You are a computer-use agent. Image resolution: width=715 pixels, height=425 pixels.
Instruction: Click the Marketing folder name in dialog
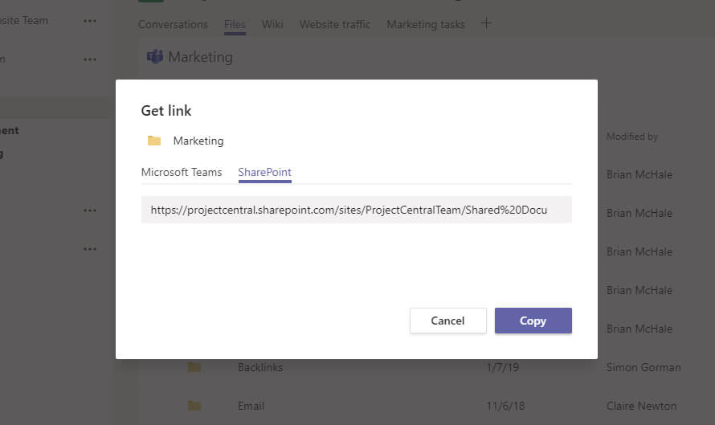(198, 141)
